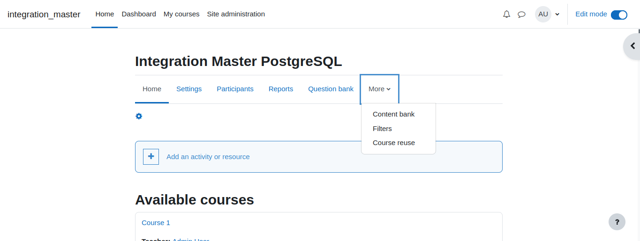Open the notifications bell icon
Viewport: 640px width, 241px height.
click(x=506, y=14)
